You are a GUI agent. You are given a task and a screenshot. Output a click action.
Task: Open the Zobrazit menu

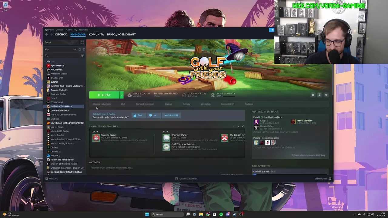coord(60,30)
